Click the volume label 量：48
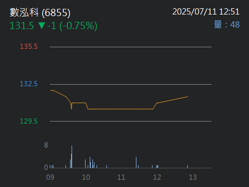This screenshot has height=187, width=249. click(x=227, y=24)
